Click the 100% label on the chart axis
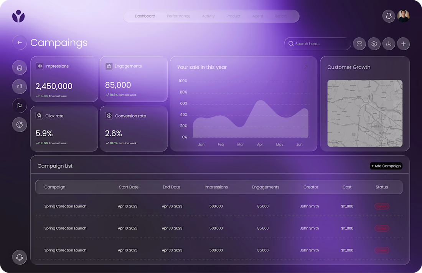Screen dimensions: 422x273 click(x=183, y=81)
